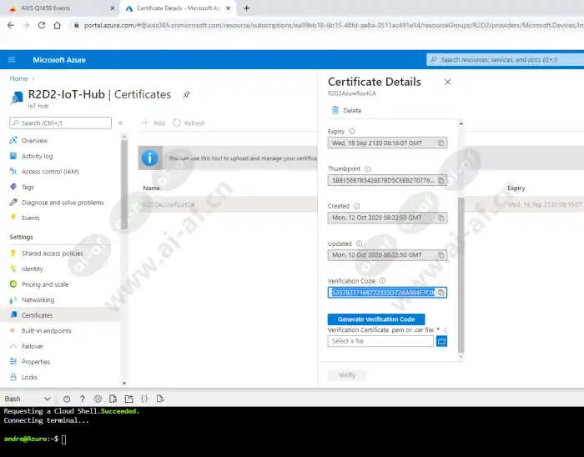Click the browser address bar URL
The width and height of the screenshot is (584, 457).
tap(334, 25)
